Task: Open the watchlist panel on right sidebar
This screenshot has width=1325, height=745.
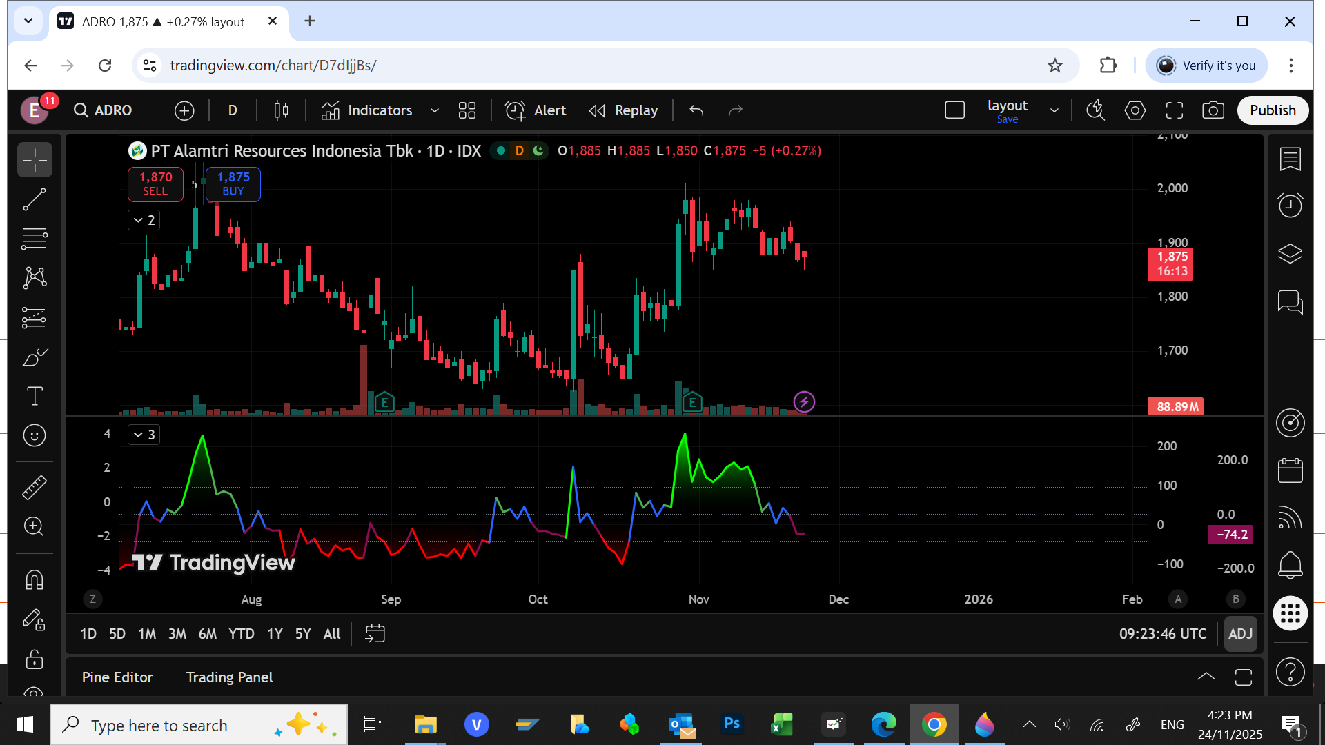Action: [1290, 159]
